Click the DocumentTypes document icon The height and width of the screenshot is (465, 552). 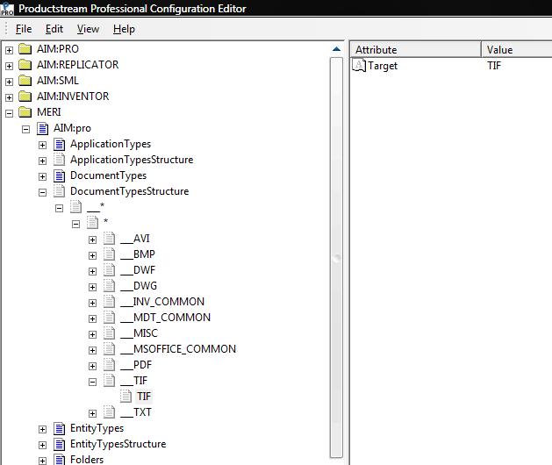[x=59, y=175]
